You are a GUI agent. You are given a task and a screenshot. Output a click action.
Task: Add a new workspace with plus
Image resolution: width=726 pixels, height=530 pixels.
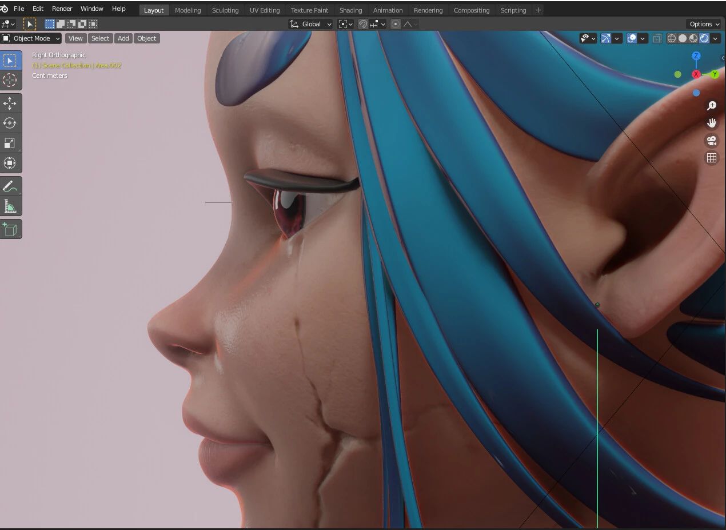pyautogui.click(x=538, y=10)
